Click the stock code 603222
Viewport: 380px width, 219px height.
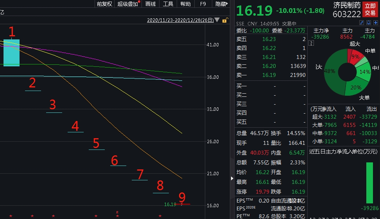(347, 14)
